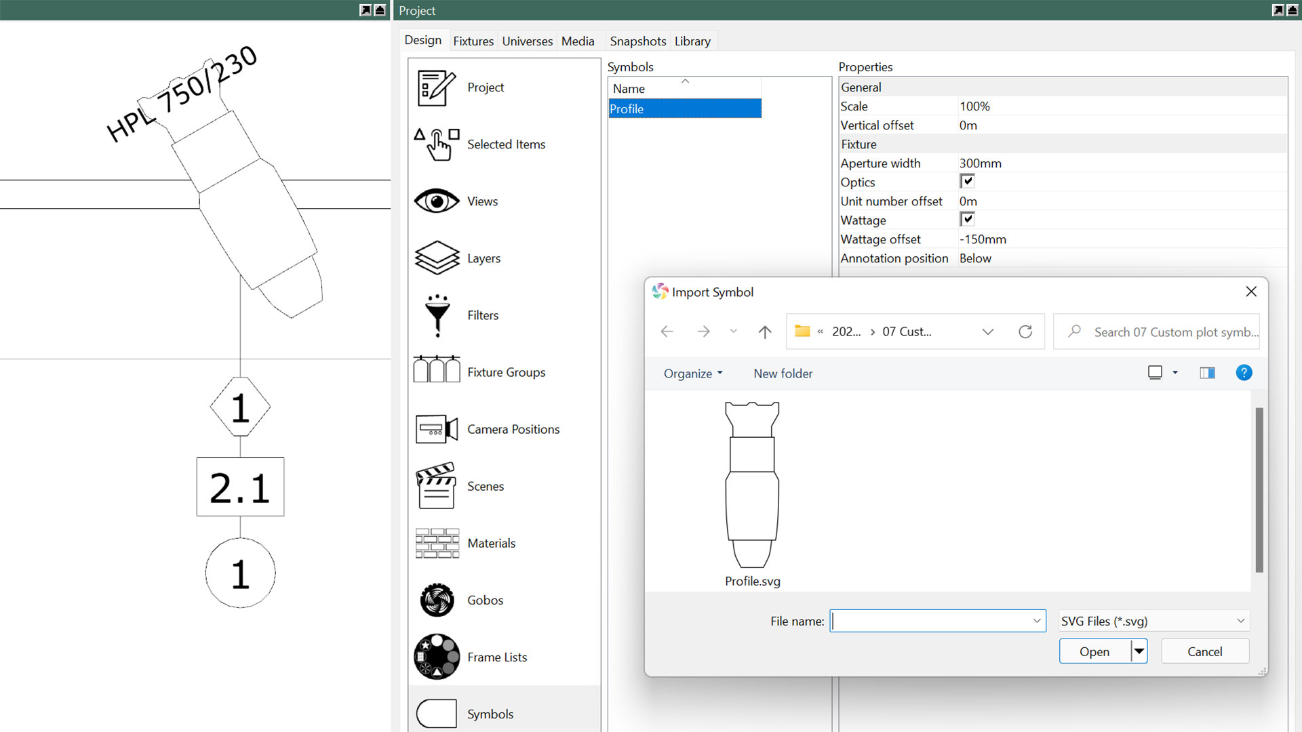
Task: Open Selected Items section icon
Action: point(436,144)
